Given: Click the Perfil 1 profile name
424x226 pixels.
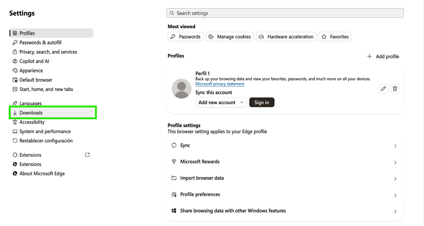Looking at the screenshot, I should pyautogui.click(x=203, y=73).
